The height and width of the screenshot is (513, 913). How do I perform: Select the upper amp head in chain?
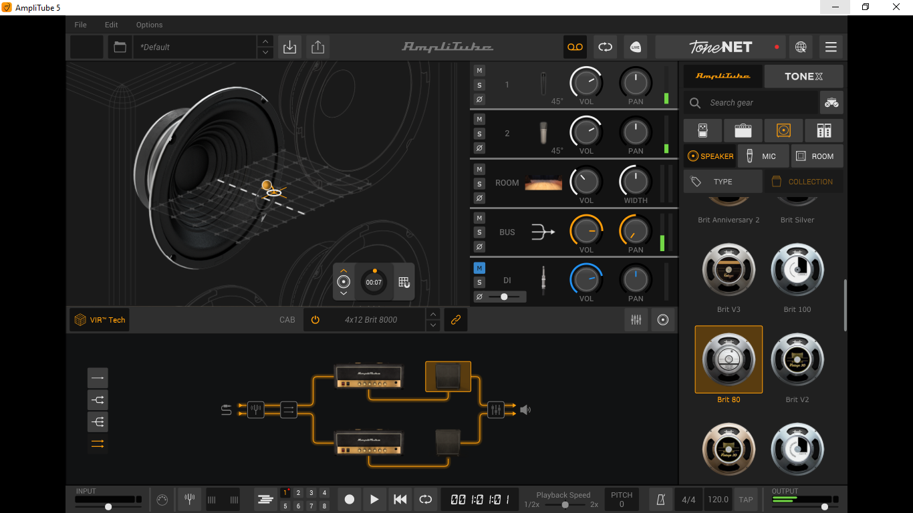pos(368,375)
